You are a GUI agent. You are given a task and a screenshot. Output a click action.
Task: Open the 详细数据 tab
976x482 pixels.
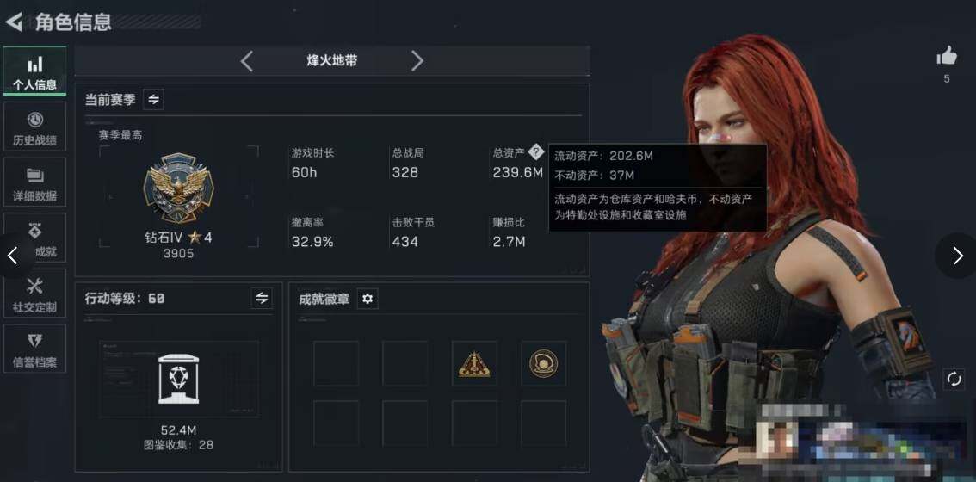(34, 182)
